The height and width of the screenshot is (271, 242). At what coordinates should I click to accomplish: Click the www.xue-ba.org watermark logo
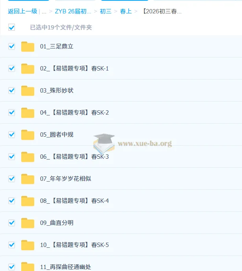click(132, 143)
